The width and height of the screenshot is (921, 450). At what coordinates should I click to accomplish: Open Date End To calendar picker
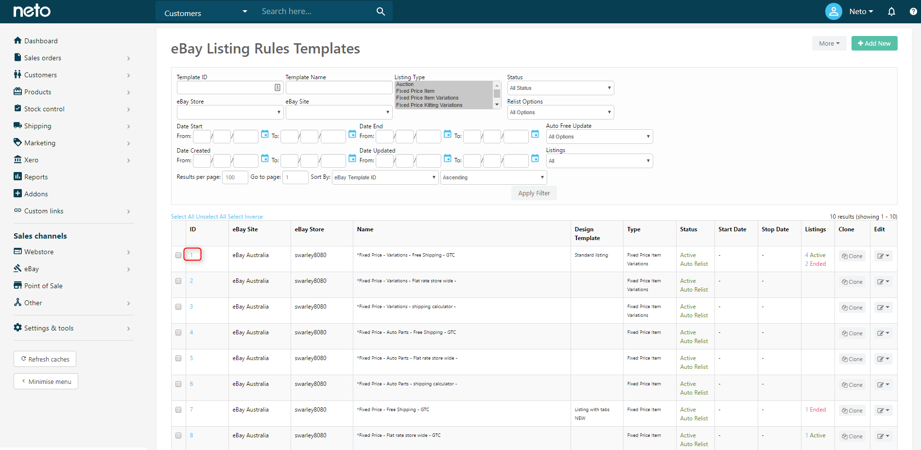pos(535,134)
